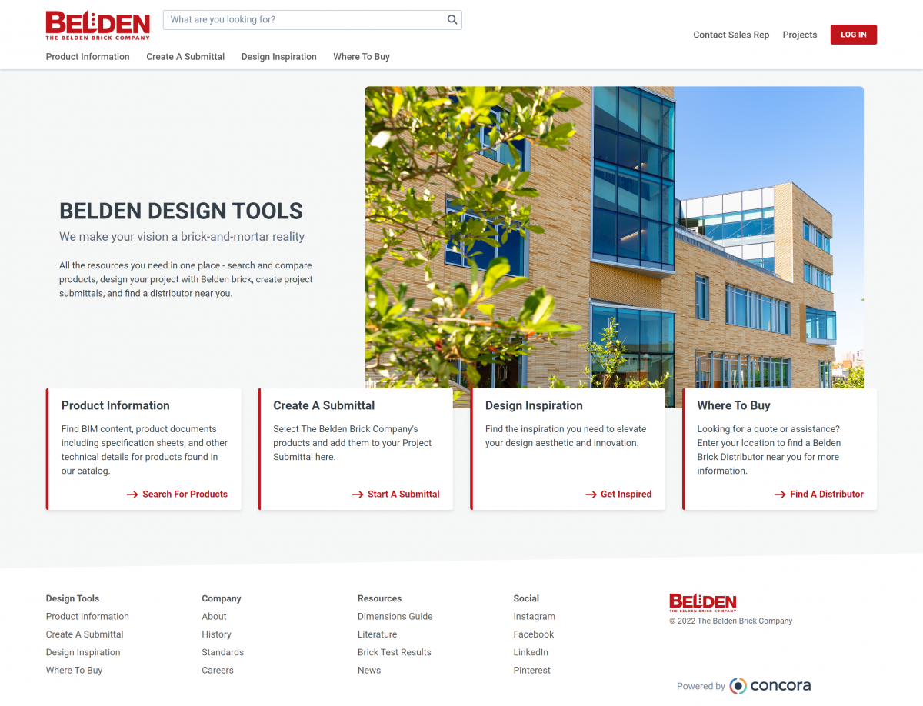Image resolution: width=923 pixels, height=706 pixels.
Task: Open footer Create A Submittal link
Action: [x=85, y=634]
